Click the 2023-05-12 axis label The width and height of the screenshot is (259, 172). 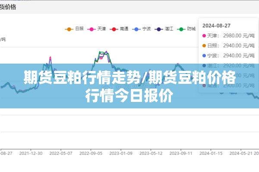151,154
